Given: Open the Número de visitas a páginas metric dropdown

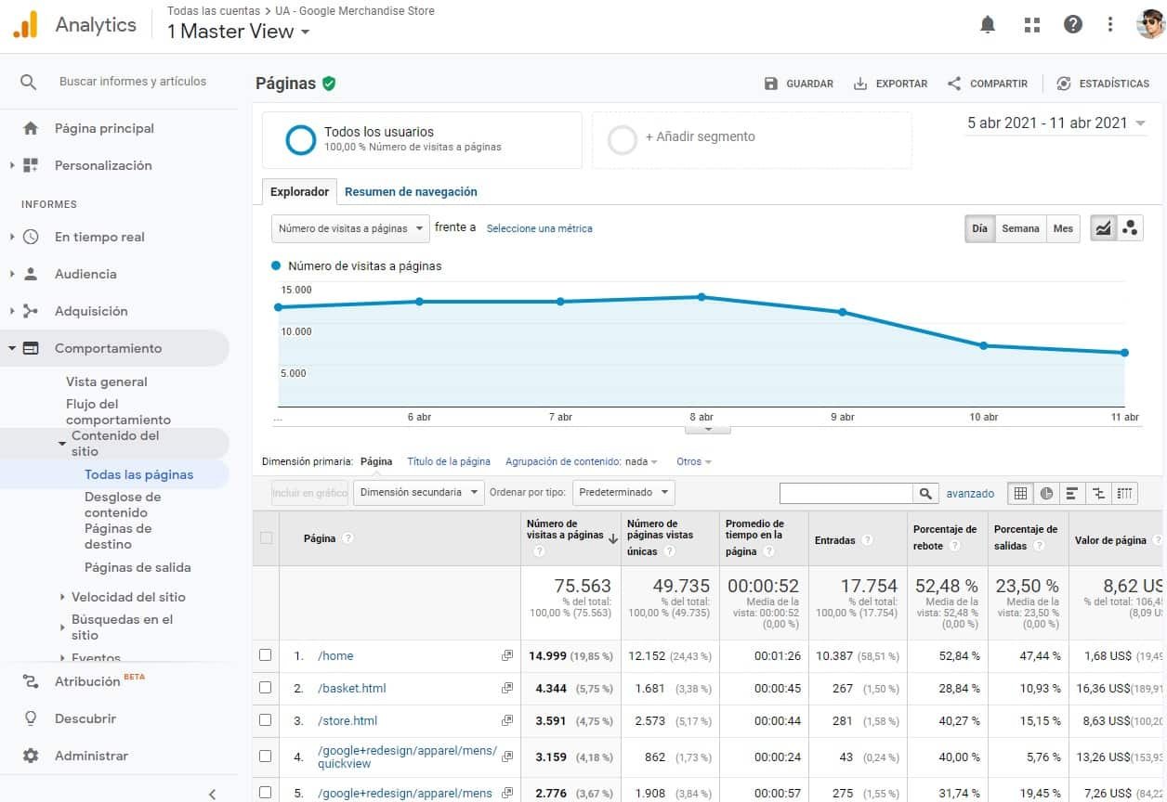Looking at the screenshot, I should (350, 228).
